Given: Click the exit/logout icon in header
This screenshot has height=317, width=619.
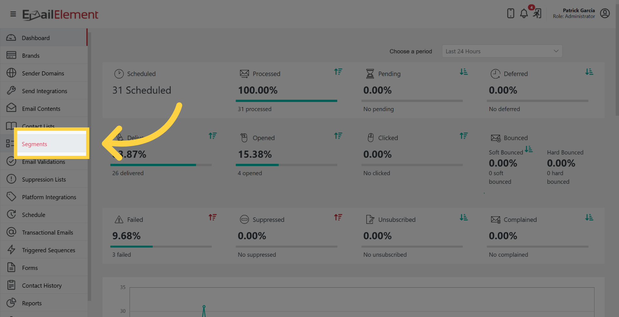Looking at the screenshot, I should coord(537,14).
